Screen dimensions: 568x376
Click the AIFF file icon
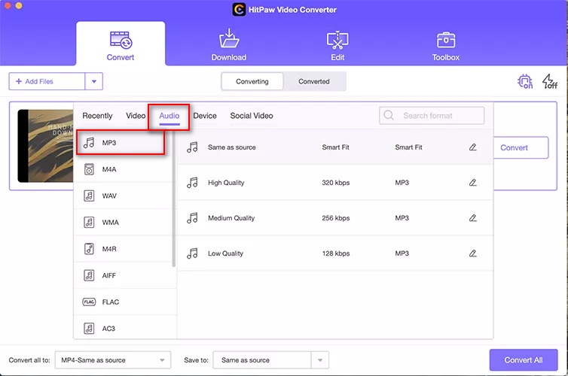[x=89, y=275]
